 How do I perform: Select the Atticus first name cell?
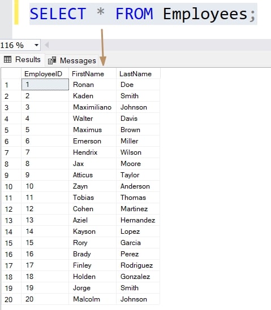click(93, 175)
